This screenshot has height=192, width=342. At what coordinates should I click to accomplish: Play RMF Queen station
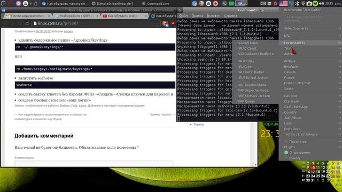pos(255,101)
